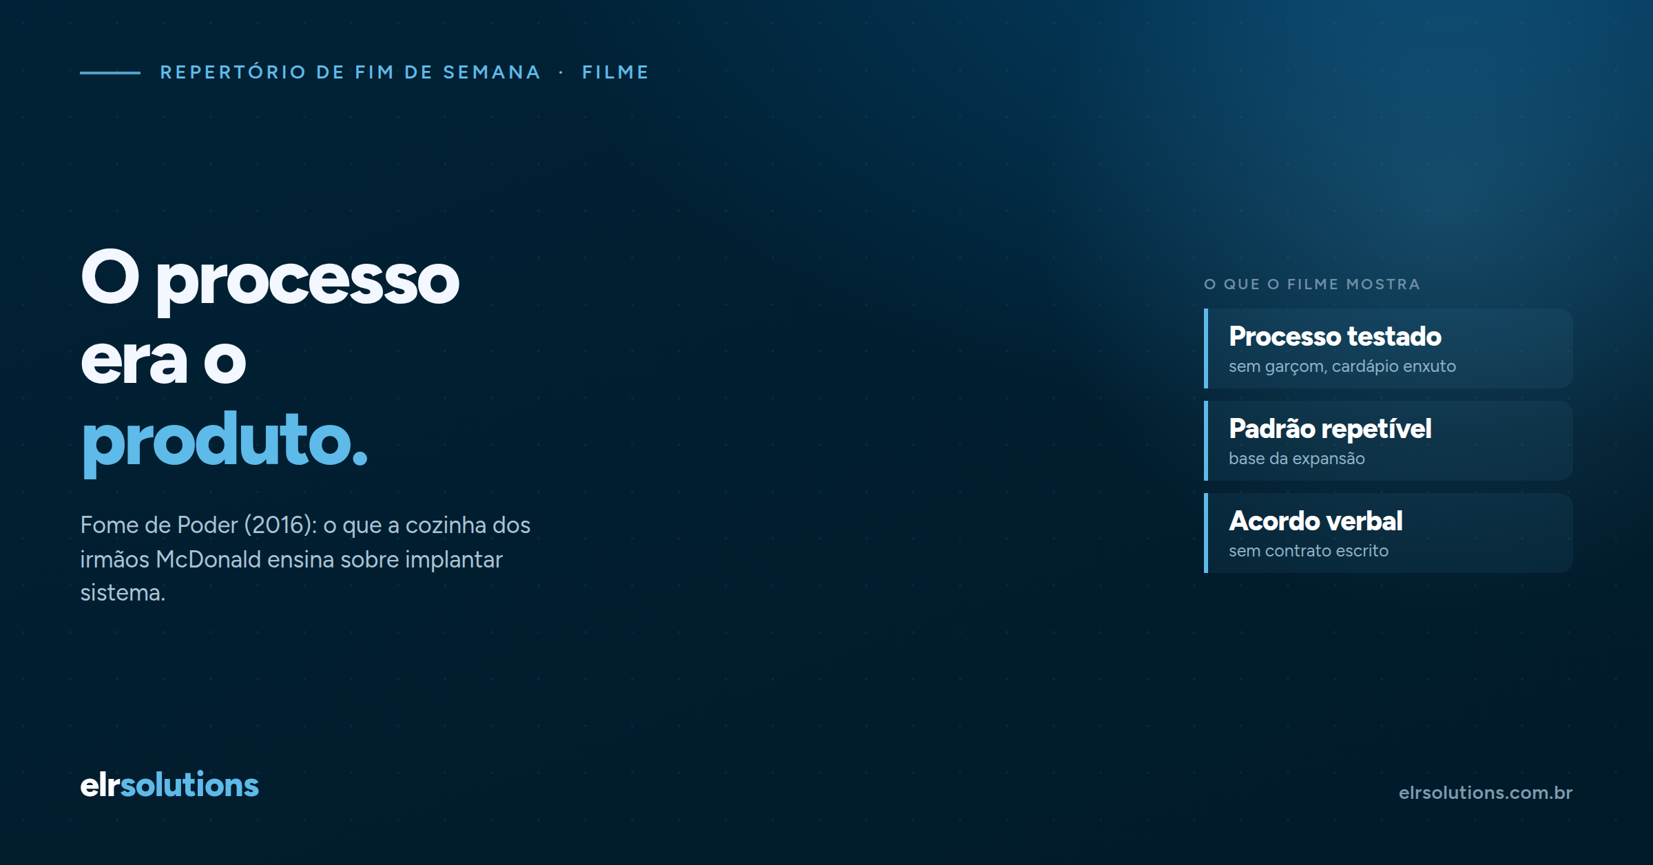Click the 'O QUE O FILME MOSTRA' heading

[x=1312, y=284]
